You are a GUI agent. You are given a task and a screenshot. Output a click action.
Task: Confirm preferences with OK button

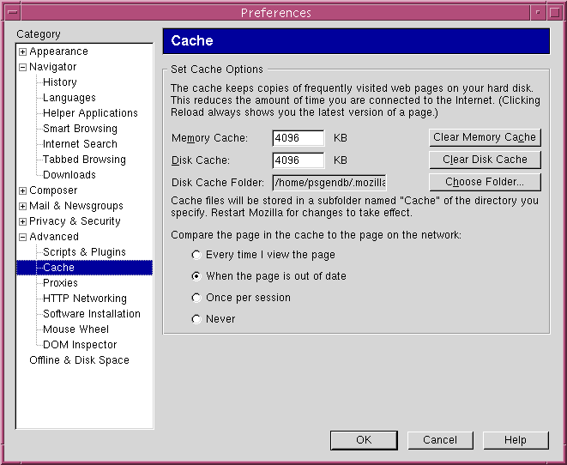[364, 440]
